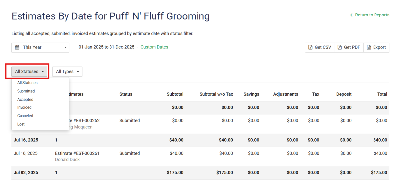This screenshot has height=181, width=397.
Task: Click the Get PDF button
Action: point(349,47)
